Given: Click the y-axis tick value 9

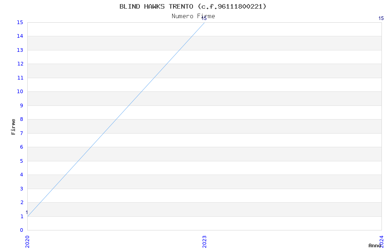Looking at the screenshot, I should (x=22, y=105).
